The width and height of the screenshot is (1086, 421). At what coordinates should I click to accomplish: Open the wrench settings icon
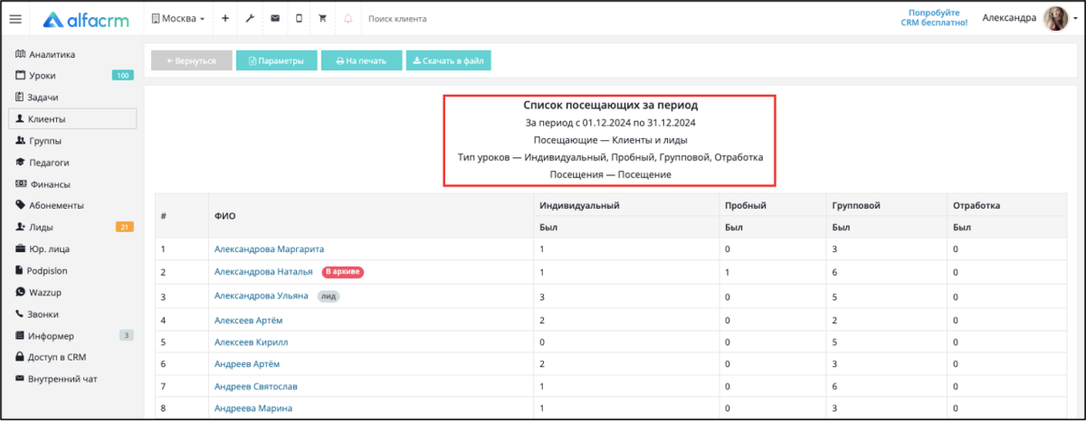(250, 18)
